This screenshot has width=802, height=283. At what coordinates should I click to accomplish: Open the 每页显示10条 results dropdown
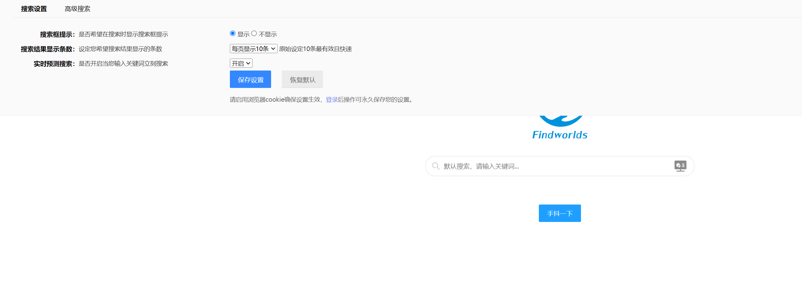pyautogui.click(x=253, y=49)
